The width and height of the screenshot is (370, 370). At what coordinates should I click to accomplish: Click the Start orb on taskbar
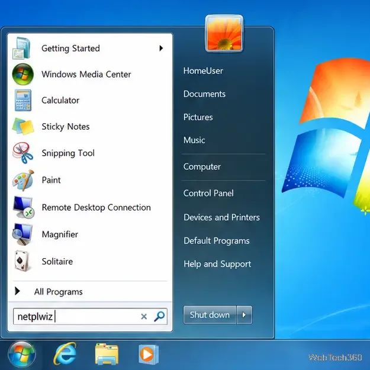(x=22, y=355)
